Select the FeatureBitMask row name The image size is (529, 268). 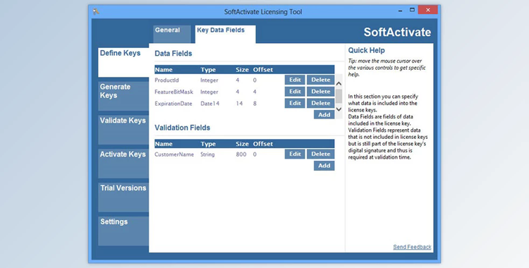click(x=174, y=92)
